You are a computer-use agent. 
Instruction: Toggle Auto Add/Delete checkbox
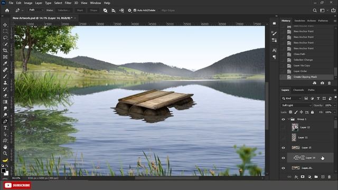pos(135,11)
